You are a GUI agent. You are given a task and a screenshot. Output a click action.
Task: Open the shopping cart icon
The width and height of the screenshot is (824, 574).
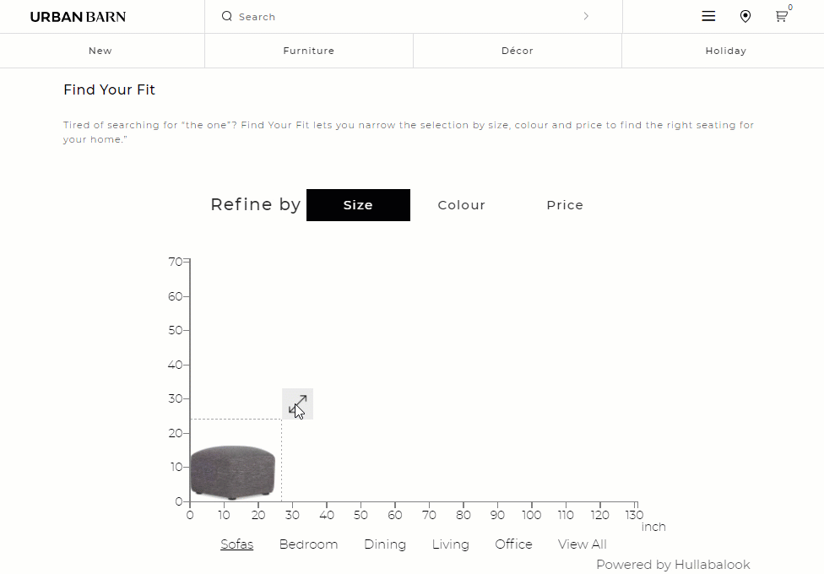[x=782, y=16]
